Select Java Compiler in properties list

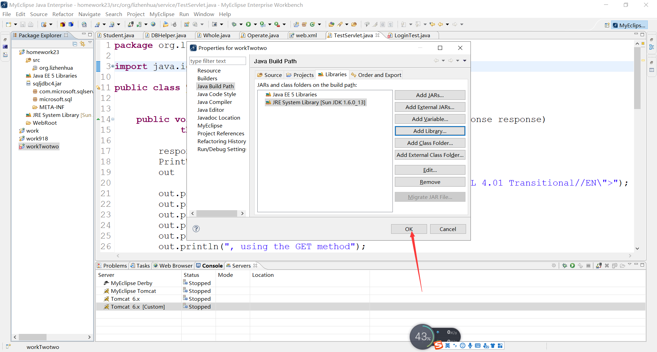[215, 102]
